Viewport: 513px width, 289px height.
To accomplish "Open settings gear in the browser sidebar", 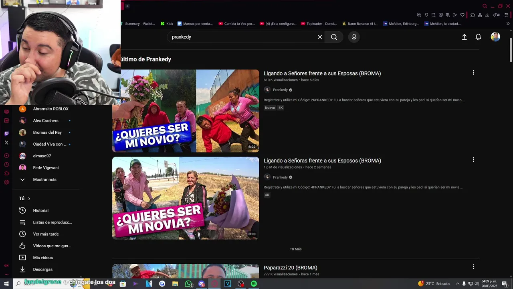I will point(6,182).
